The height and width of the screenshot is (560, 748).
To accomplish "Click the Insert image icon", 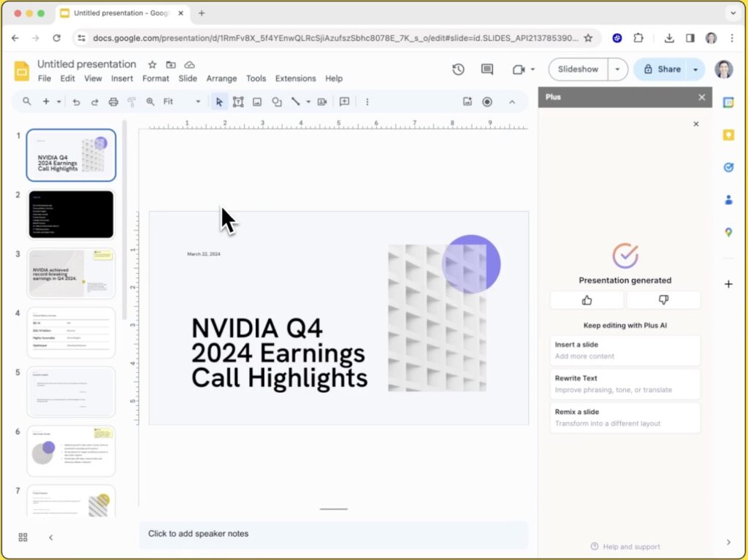I will [x=257, y=101].
